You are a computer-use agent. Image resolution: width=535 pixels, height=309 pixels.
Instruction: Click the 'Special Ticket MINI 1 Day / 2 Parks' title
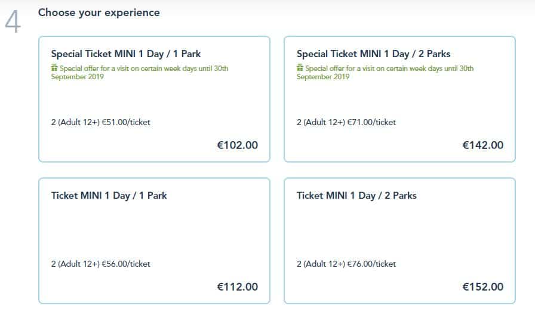pyautogui.click(x=373, y=54)
